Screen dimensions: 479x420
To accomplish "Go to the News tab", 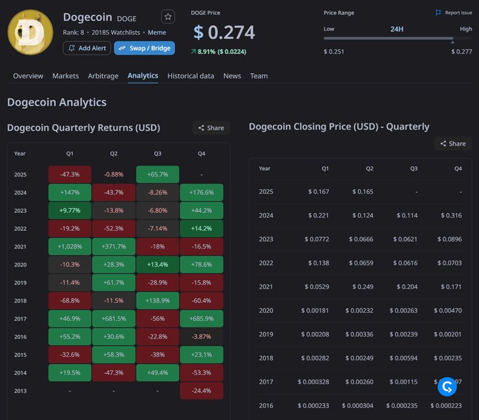I will (x=232, y=76).
